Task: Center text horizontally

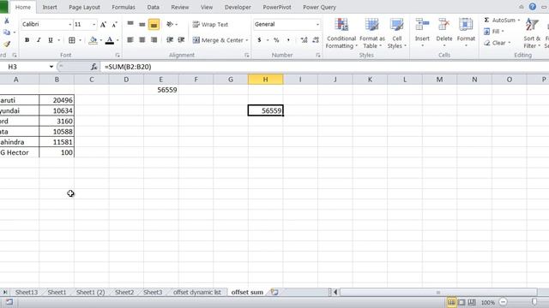Action: click(x=142, y=40)
